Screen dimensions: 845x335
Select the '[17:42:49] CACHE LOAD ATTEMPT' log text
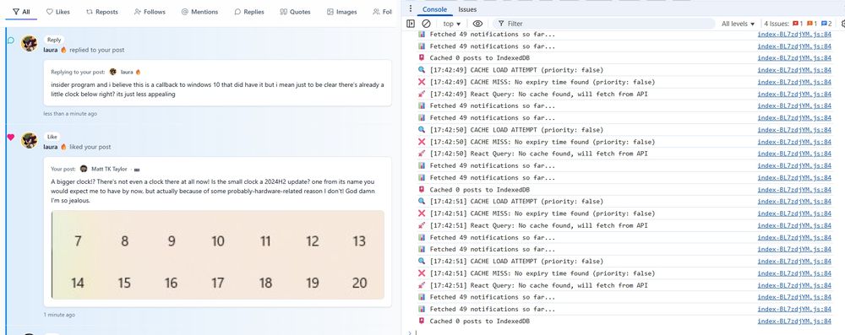pos(516,70)
